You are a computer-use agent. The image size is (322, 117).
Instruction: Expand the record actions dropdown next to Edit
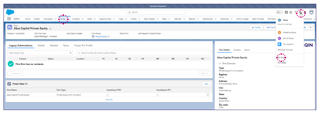[310, 28]
